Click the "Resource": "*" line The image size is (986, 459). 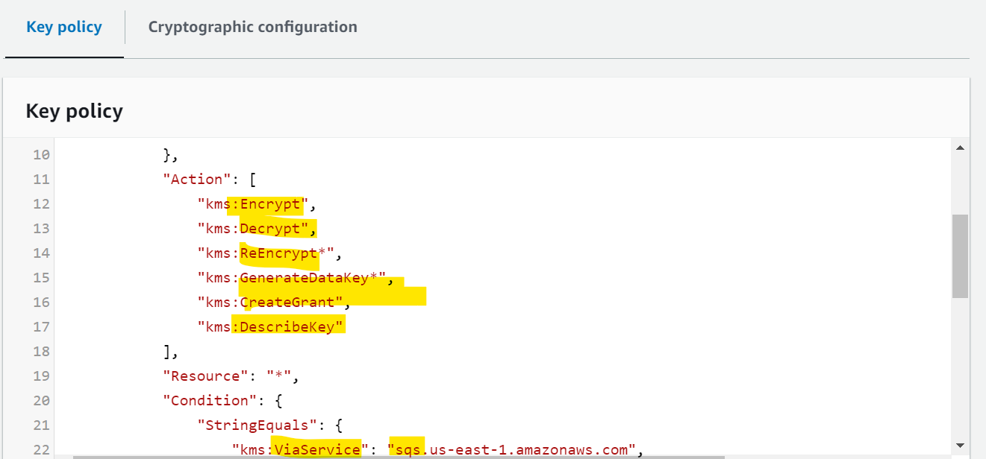(231, 376)
